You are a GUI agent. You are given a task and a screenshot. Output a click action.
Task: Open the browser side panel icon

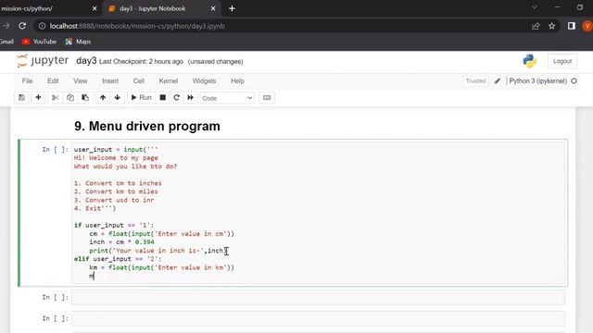(x=572, y=26)
